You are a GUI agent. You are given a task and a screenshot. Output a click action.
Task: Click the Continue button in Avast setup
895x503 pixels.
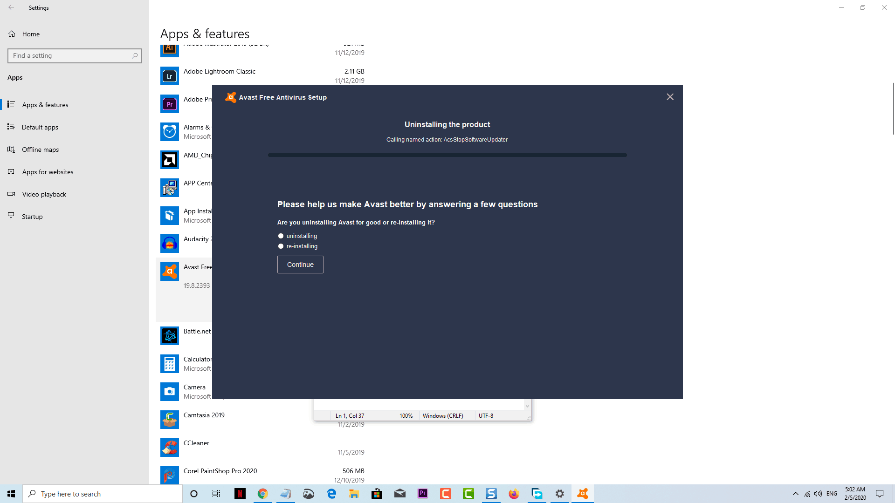click(300, 265)
